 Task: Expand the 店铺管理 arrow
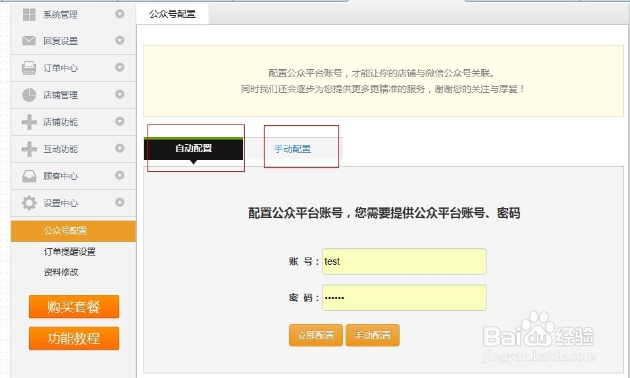click(x=120, y=94)
